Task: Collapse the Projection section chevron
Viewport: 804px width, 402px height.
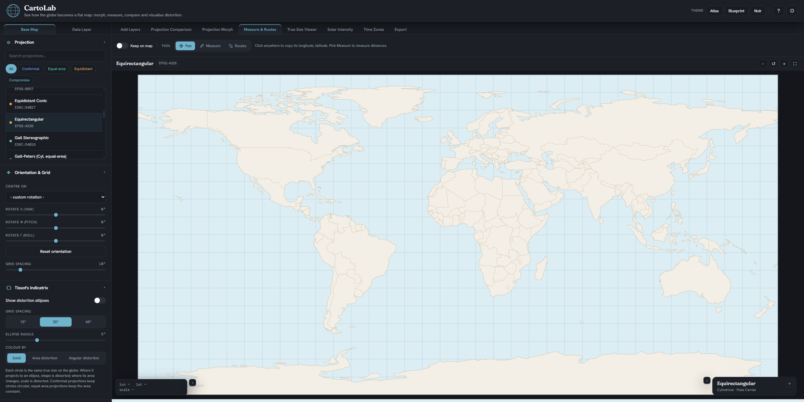Action: 104,42
